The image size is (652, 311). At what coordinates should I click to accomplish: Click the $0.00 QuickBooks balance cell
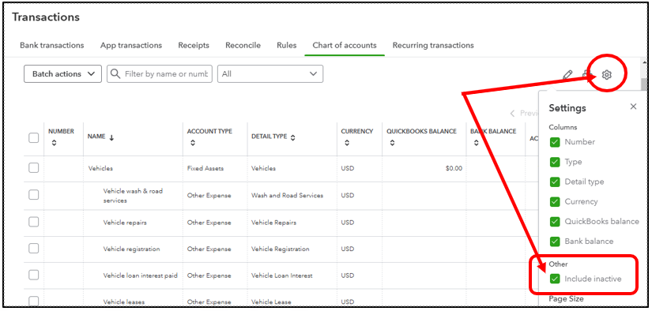click(x=454, y=168)
